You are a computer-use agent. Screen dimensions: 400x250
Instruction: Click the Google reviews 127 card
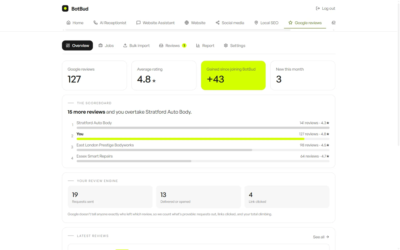click(x=94, y=75)
